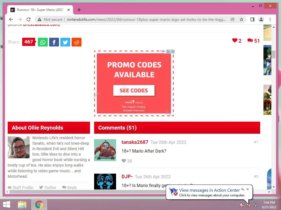281x210 pixels.
Task: Like the article using heart icon
Action: (237, 41)
